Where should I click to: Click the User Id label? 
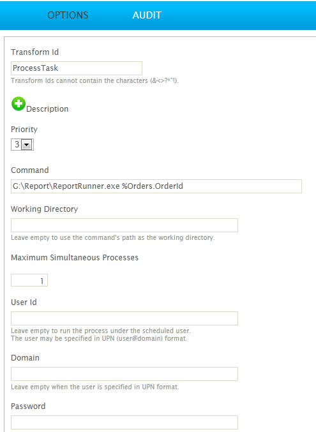[x=24, y=302]
